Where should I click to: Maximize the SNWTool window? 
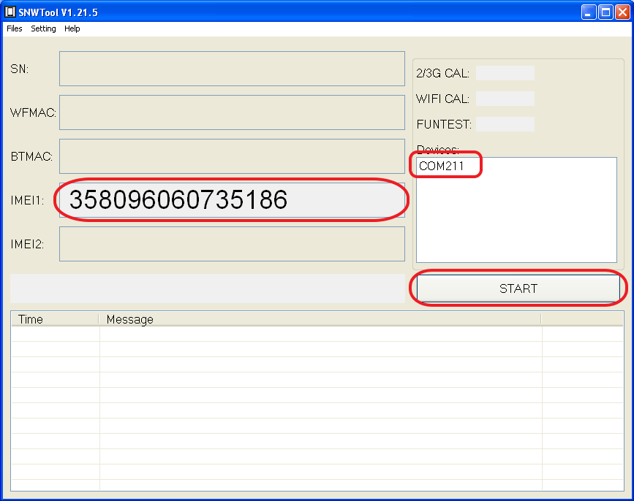point(605,12)
